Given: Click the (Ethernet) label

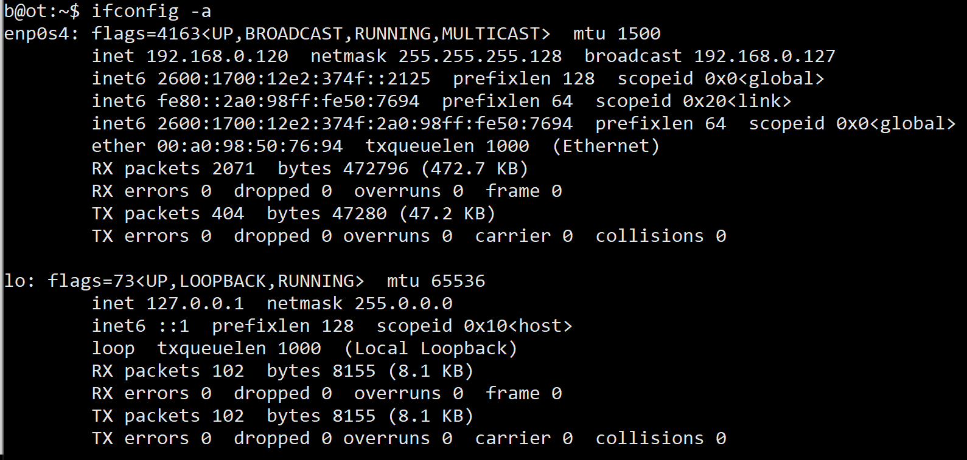Looking at the screenshot, I should point(606,146).
